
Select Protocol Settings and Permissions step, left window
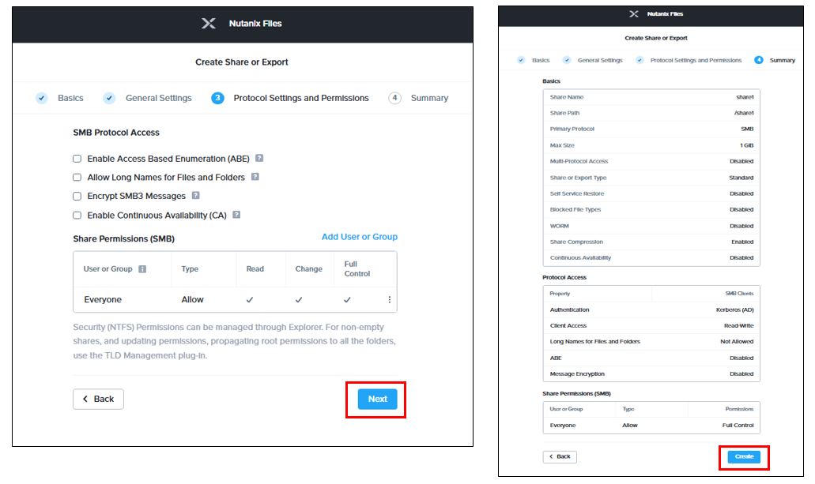pyautogui.click(x=301, y=98)
